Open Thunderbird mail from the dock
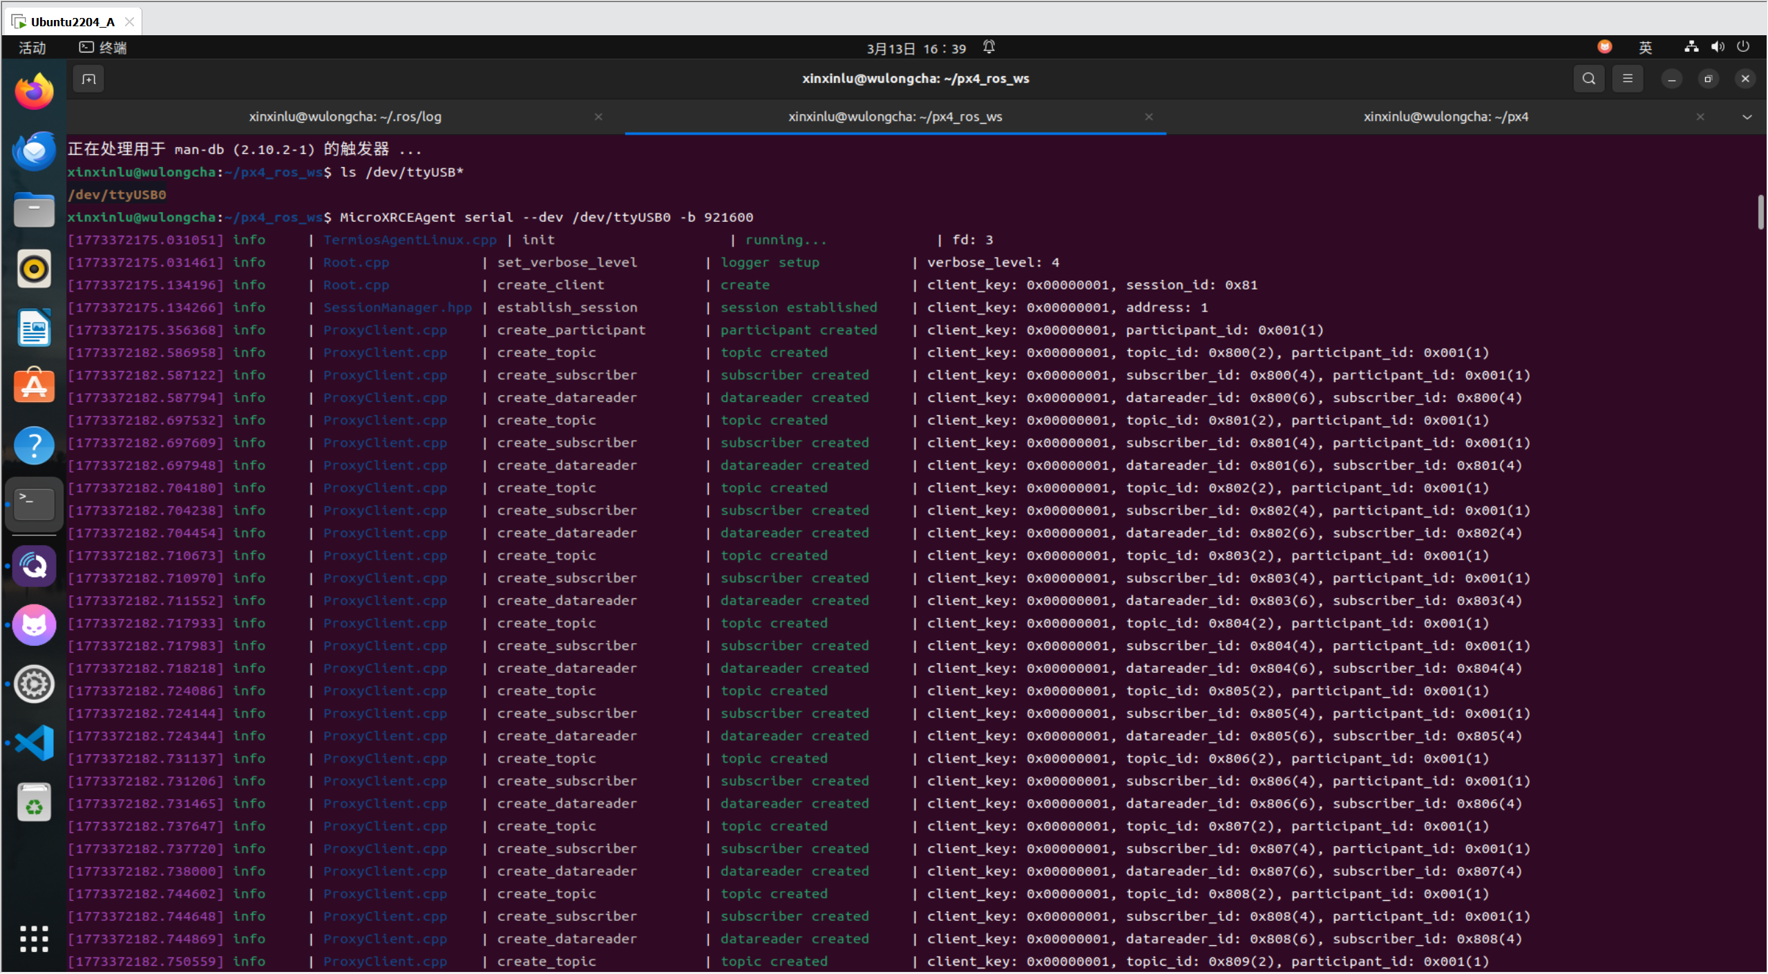The height and width of the screenshot is (974, 1768). click(34, 151)
